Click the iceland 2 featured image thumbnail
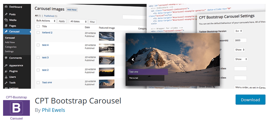 click(x=107, y=36)
